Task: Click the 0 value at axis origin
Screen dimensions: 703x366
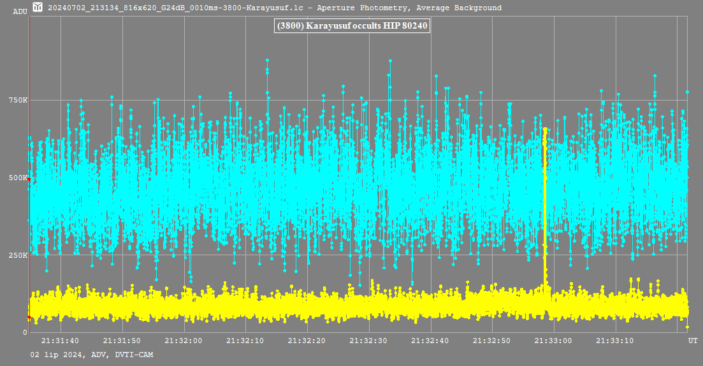Action: pyautogui.click(x=25, y=332)
